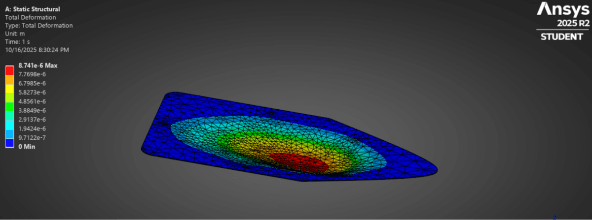Click the rounded right tip of the plate
The height and width of the screenshot is (220, 592).
coord(433,170)
